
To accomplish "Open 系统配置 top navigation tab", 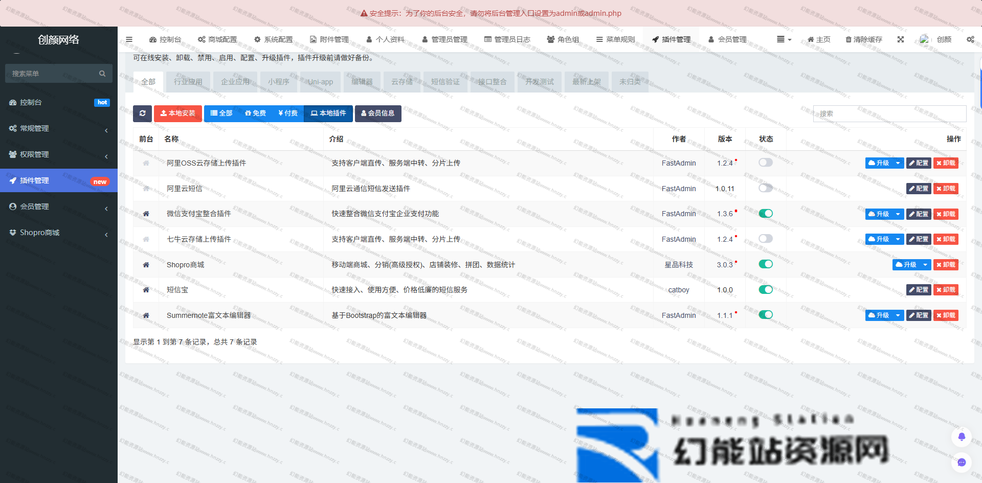I will tap(274, 39).
